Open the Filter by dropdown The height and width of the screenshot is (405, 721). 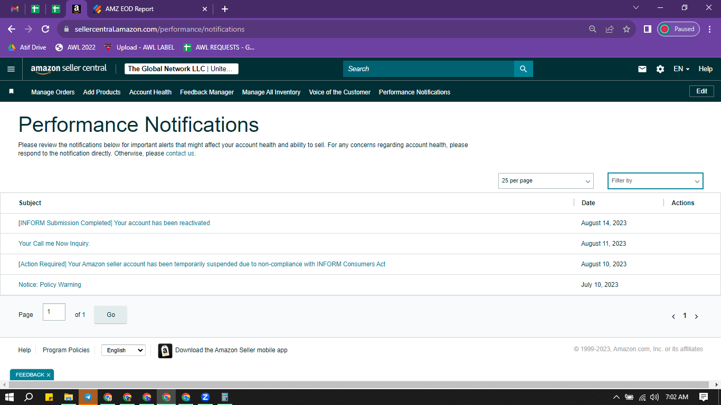pos(656,181)
